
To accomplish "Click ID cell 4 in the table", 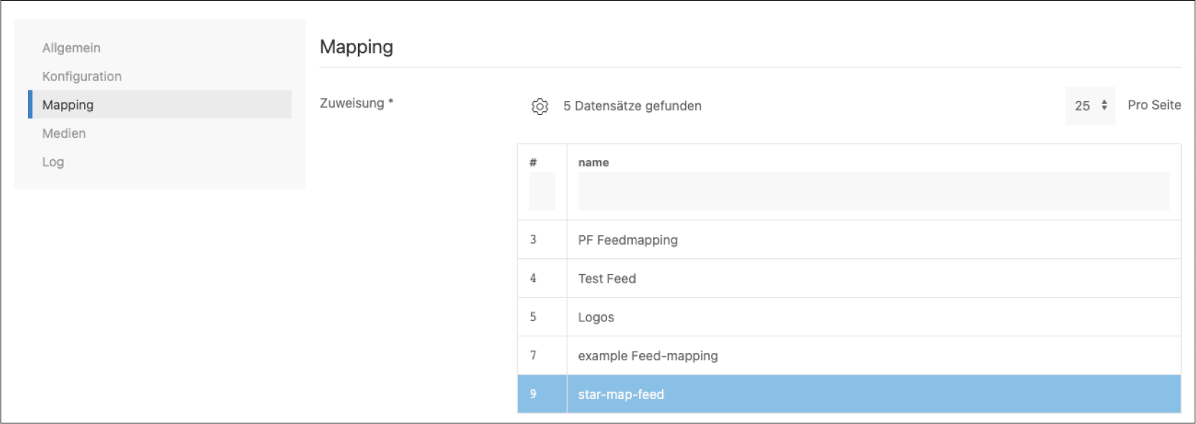I will click(x=533, y=278).
